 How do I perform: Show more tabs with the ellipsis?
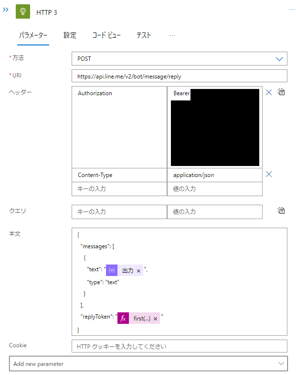(x=172, y=35)
